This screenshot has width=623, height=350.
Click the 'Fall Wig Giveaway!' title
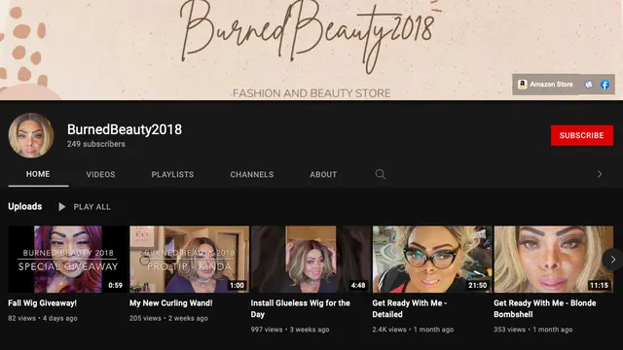(x=42, y=303)
